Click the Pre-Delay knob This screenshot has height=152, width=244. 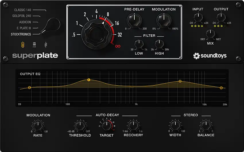point(134,21)
